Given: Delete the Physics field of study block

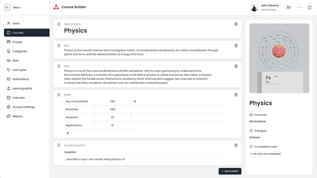Looking at the screenshot, I should 236,24.
